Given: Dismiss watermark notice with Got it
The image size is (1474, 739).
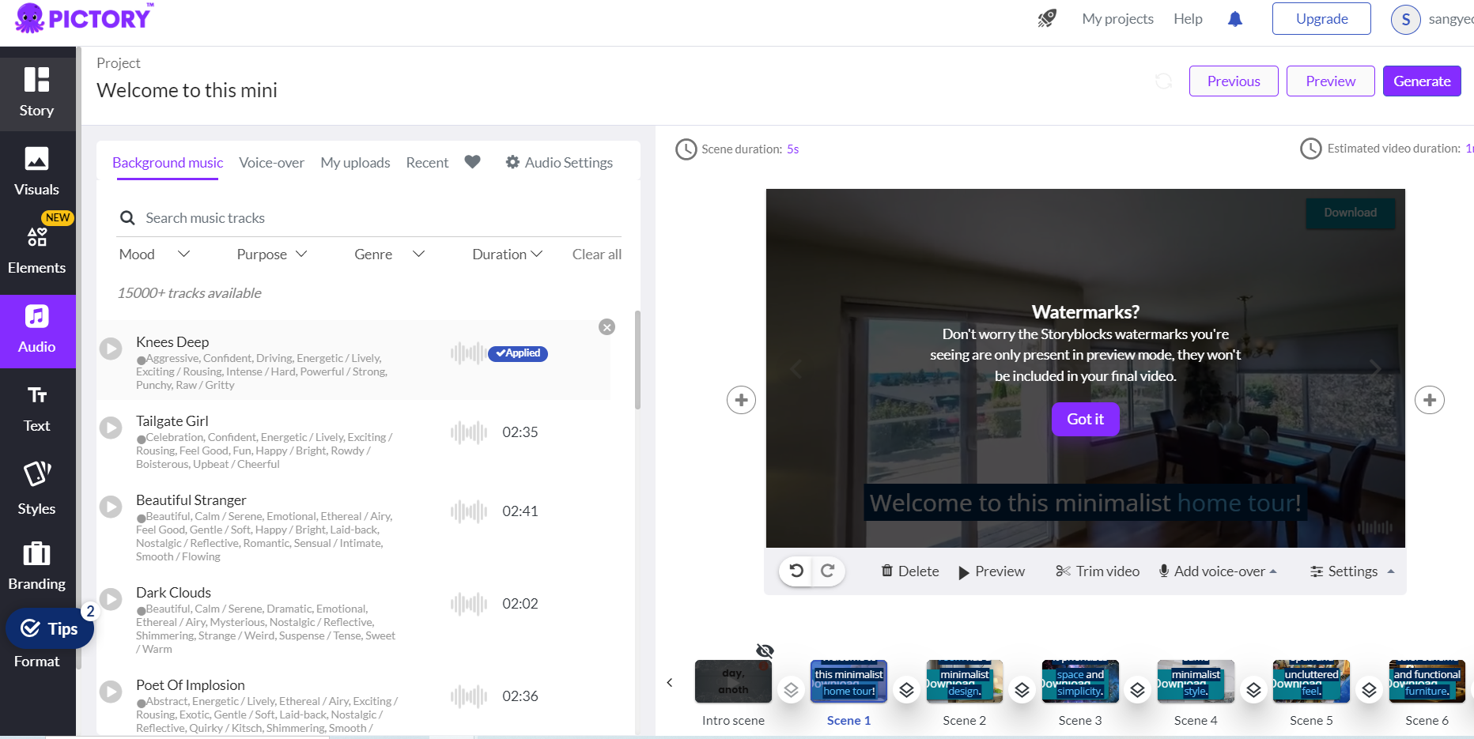Looking at the screenshot, I should [x=1085, y=419].
